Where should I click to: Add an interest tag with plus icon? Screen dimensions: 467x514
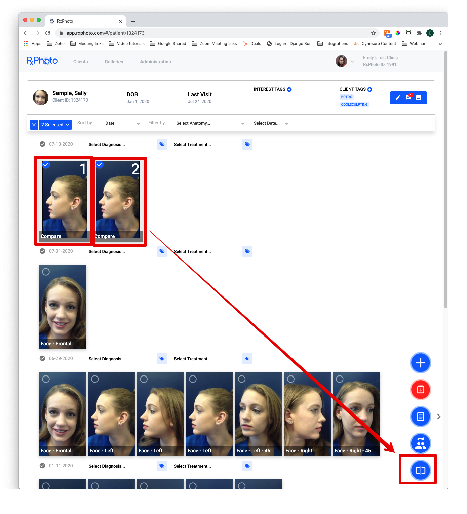(x=289, y=89)
